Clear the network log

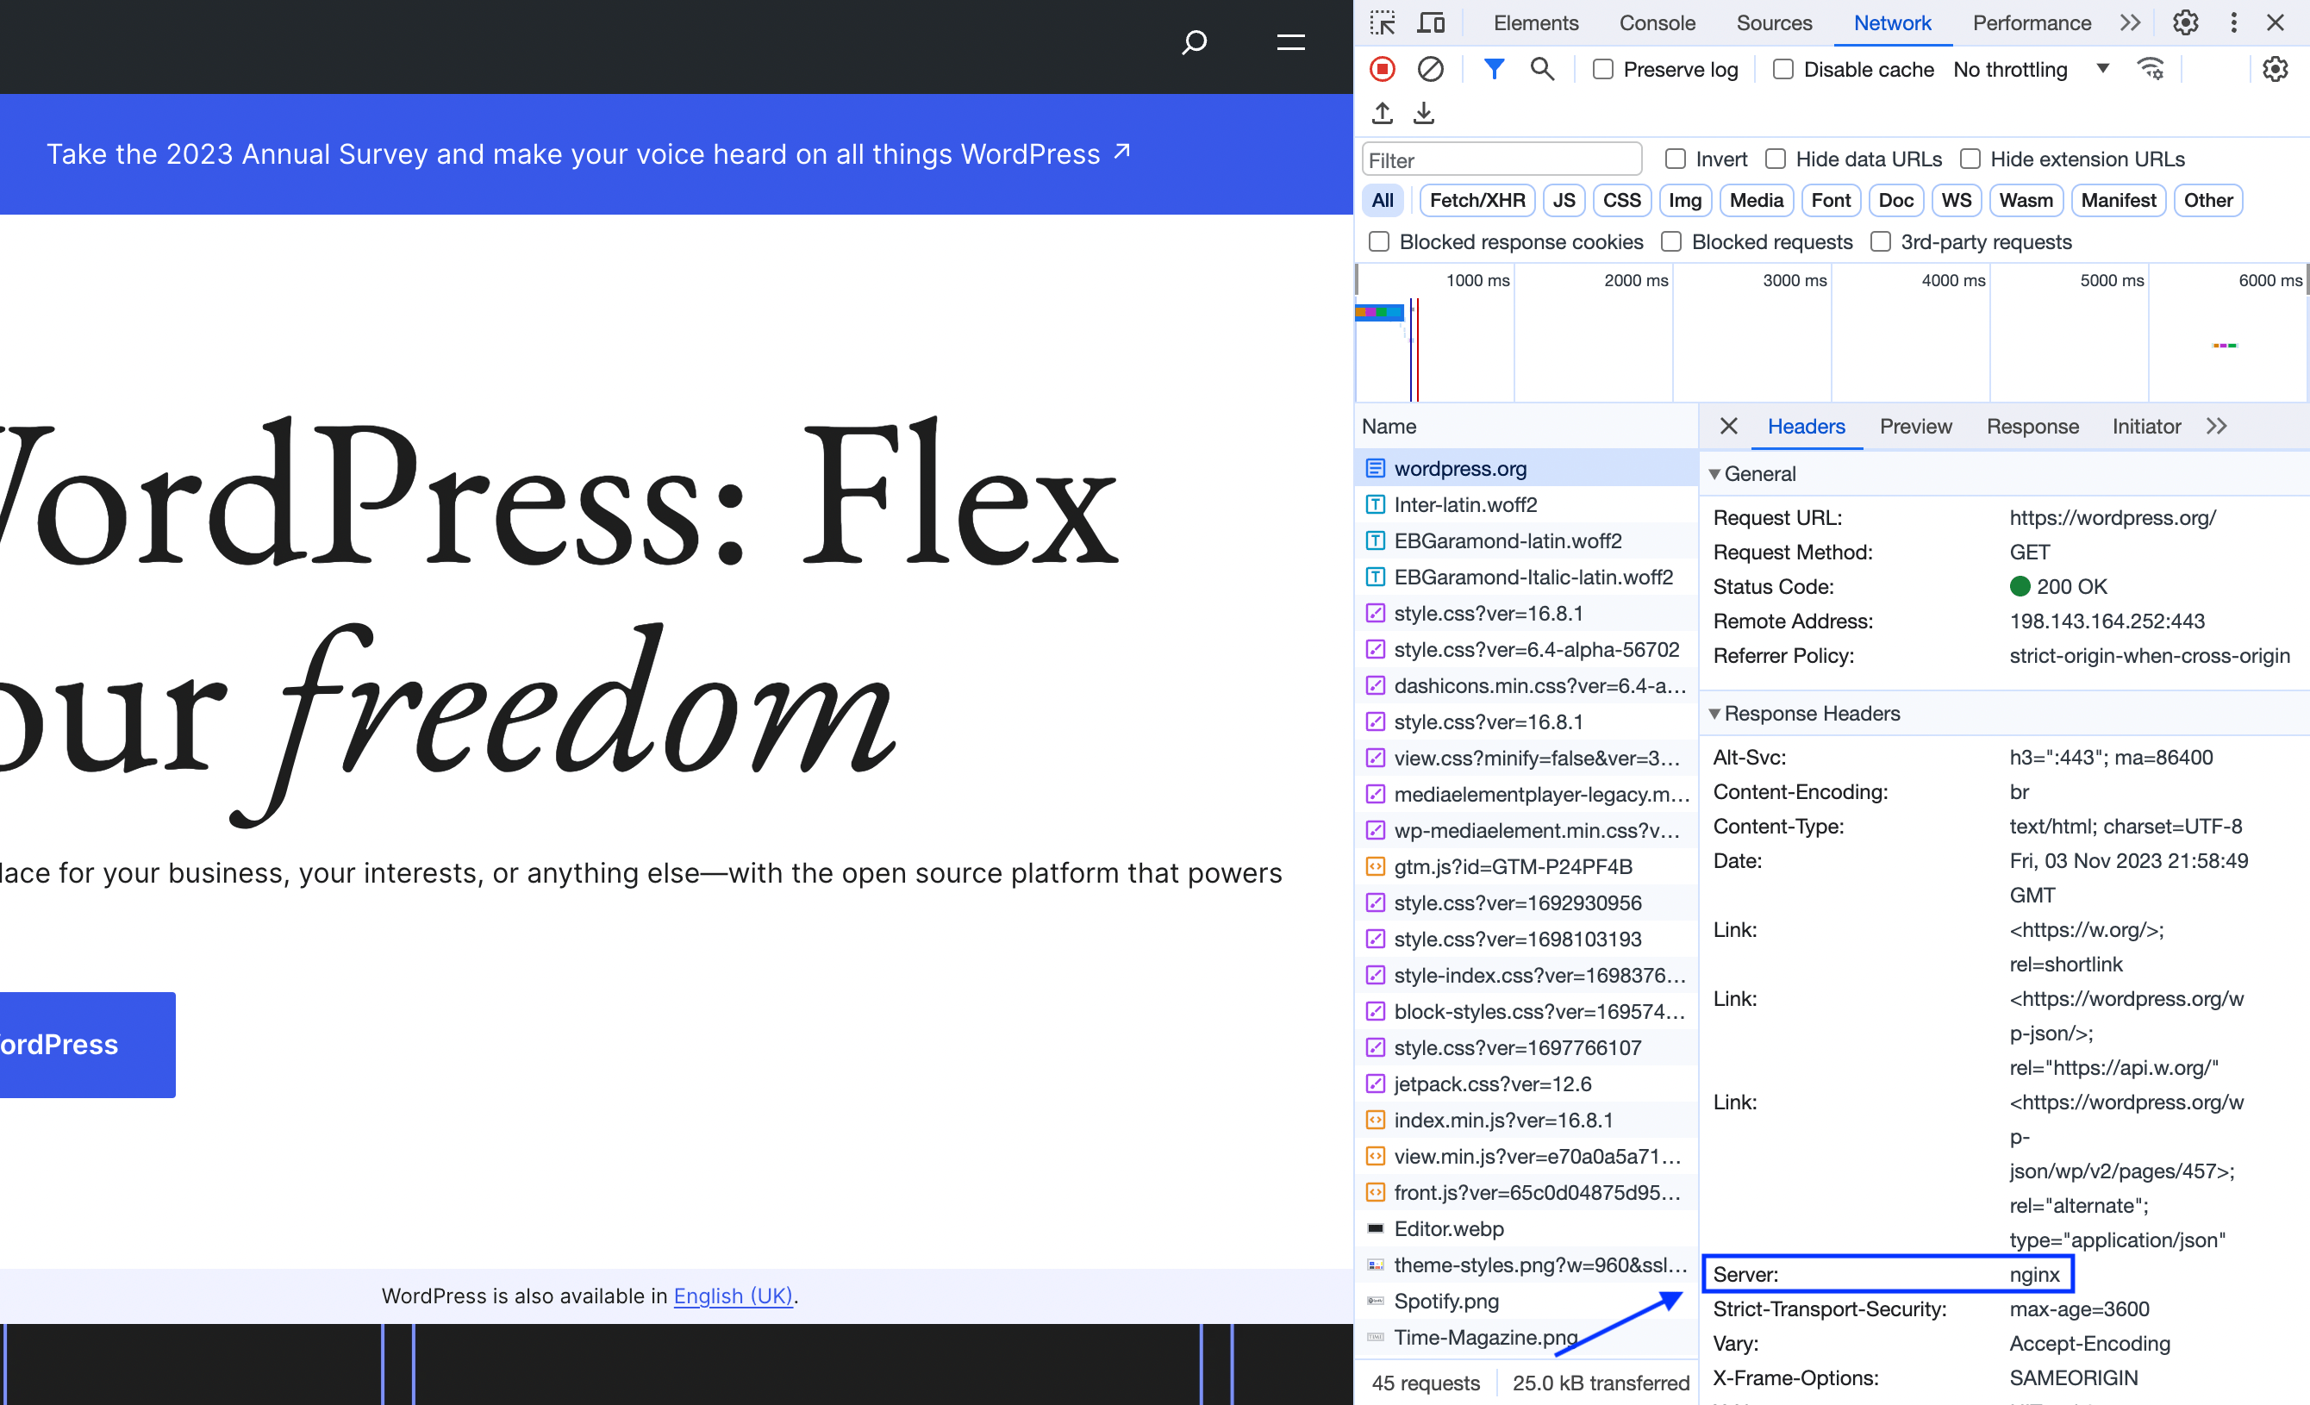point(1430,68)
